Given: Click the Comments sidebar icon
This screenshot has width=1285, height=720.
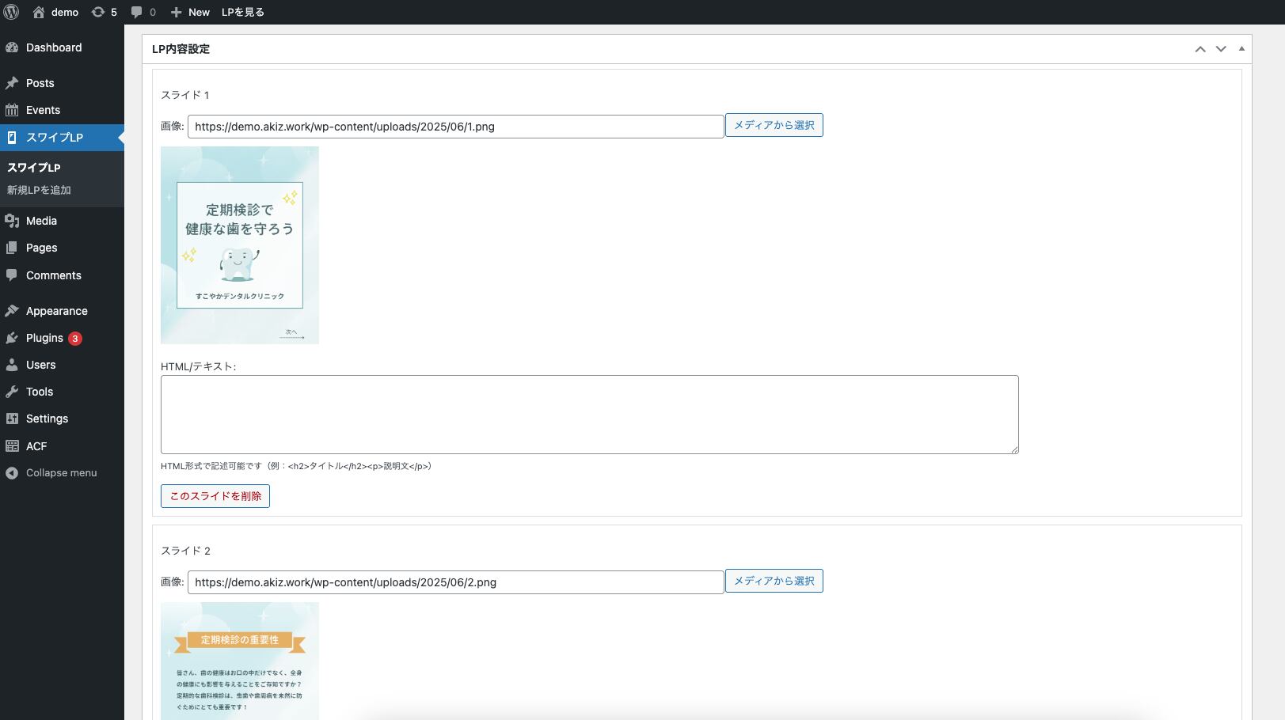Looking at the screenshot, I should [x=12, y=275].
